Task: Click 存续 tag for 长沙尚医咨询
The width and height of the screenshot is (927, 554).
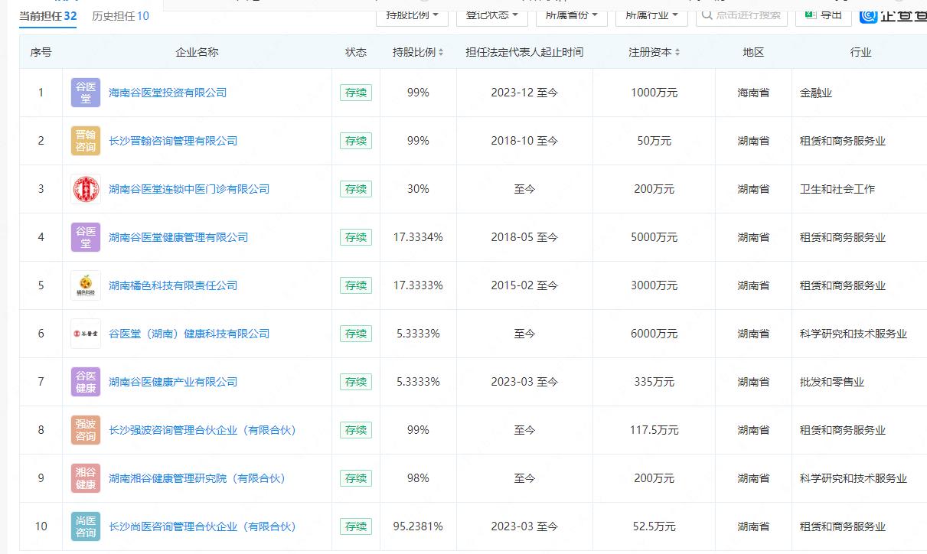Action: click(x=356, y=526)
